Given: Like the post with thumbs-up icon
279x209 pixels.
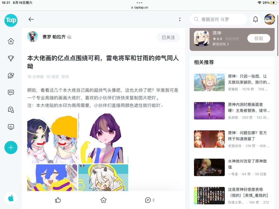Looking at the screenshot, I should click(x=58, y=200).
